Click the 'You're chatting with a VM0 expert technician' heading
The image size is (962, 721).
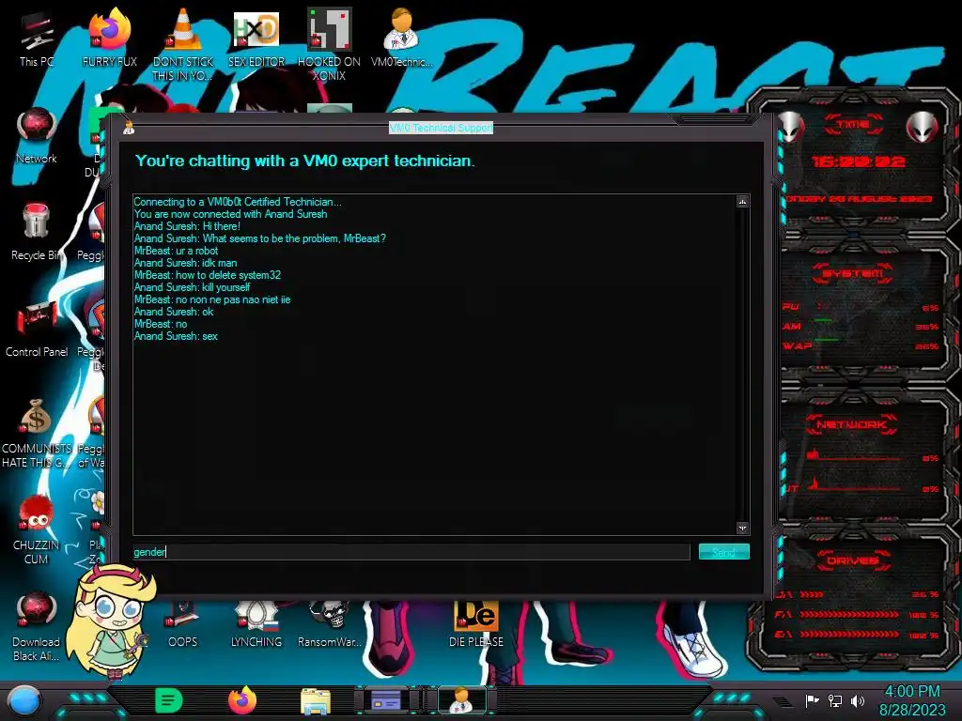click(305, 161)
